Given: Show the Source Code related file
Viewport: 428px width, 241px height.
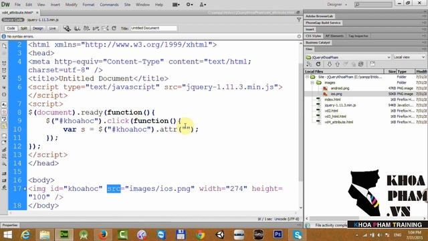Looking at the screenshot, I should [13, 19].
